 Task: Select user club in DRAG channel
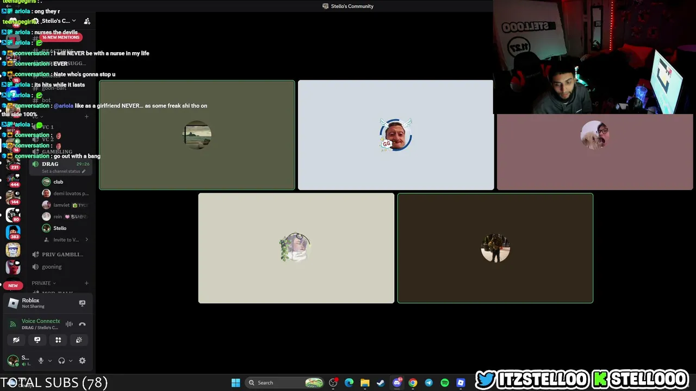(x=65, y=182)
